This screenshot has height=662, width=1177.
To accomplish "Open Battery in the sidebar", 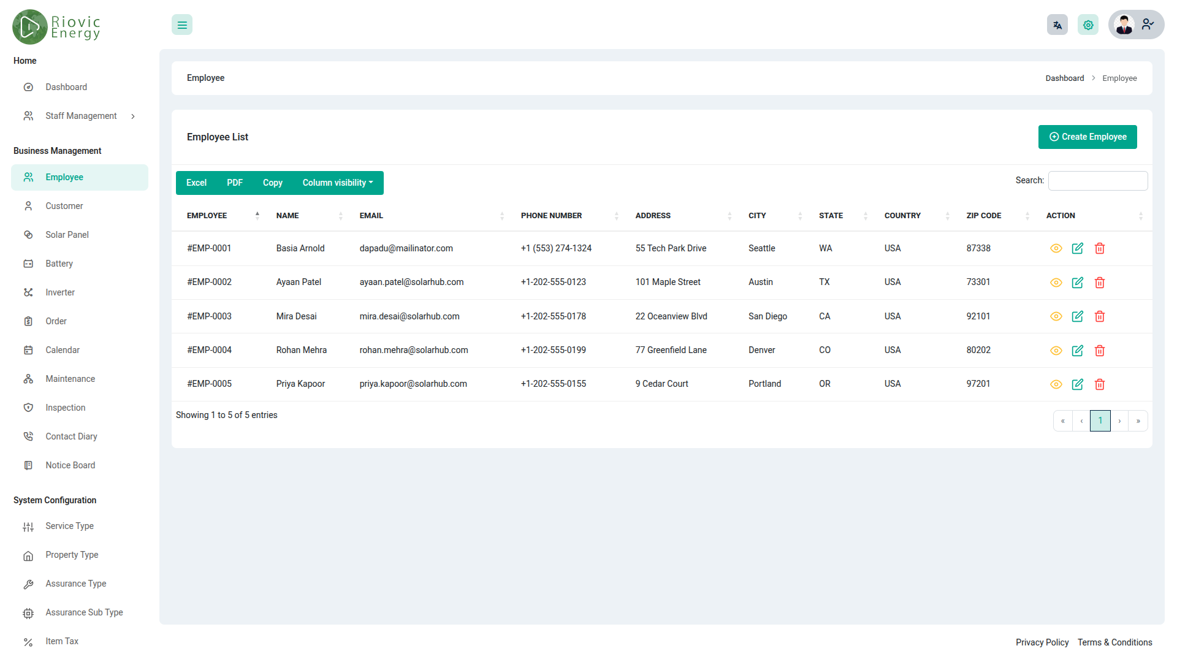I will [80, 264].
